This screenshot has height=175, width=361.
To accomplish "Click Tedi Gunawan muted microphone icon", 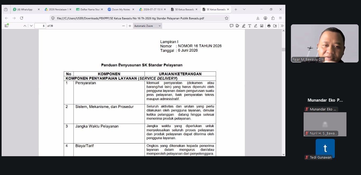I will [307, 157].
